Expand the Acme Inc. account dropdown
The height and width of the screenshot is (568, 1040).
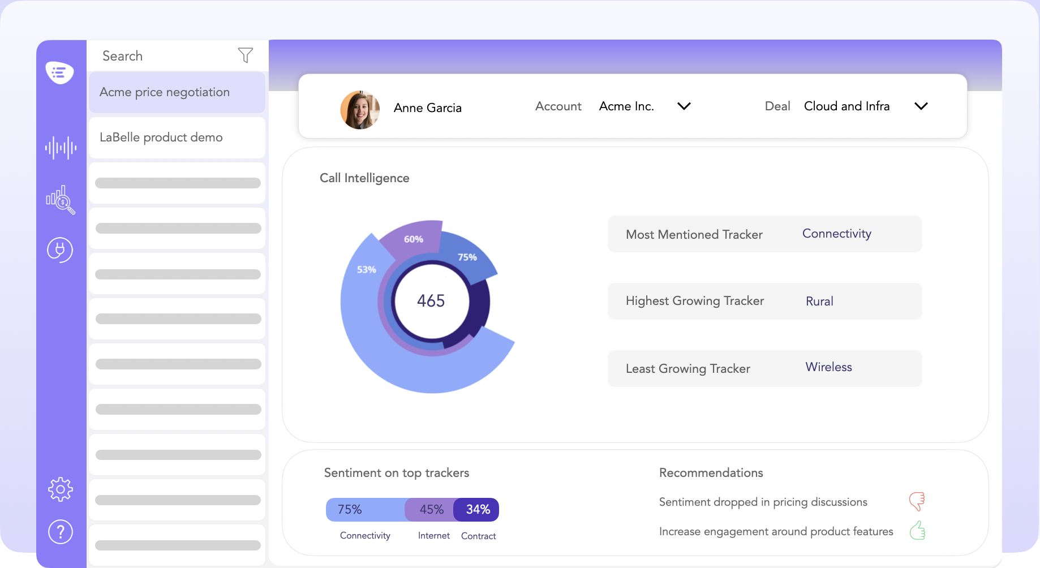[x=683, y=106]
